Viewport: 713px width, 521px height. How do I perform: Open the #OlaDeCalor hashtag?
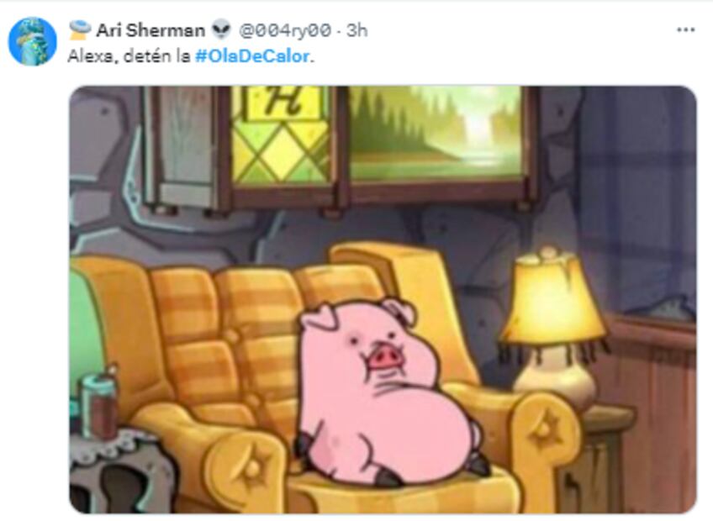[x=252, y=56]
